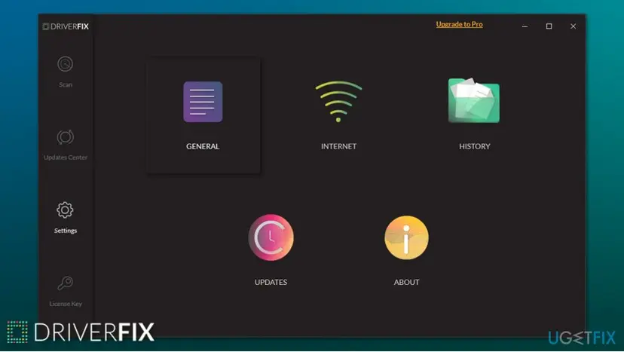
Task: Select the HISTORY settings label
Action: pos(474,146)
